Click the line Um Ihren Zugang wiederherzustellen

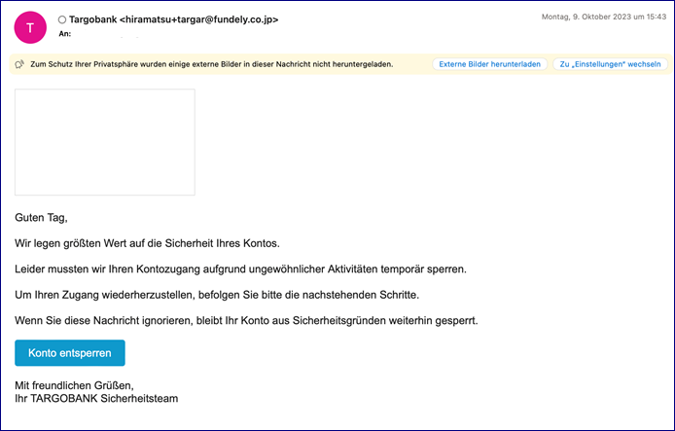[217, 295]
